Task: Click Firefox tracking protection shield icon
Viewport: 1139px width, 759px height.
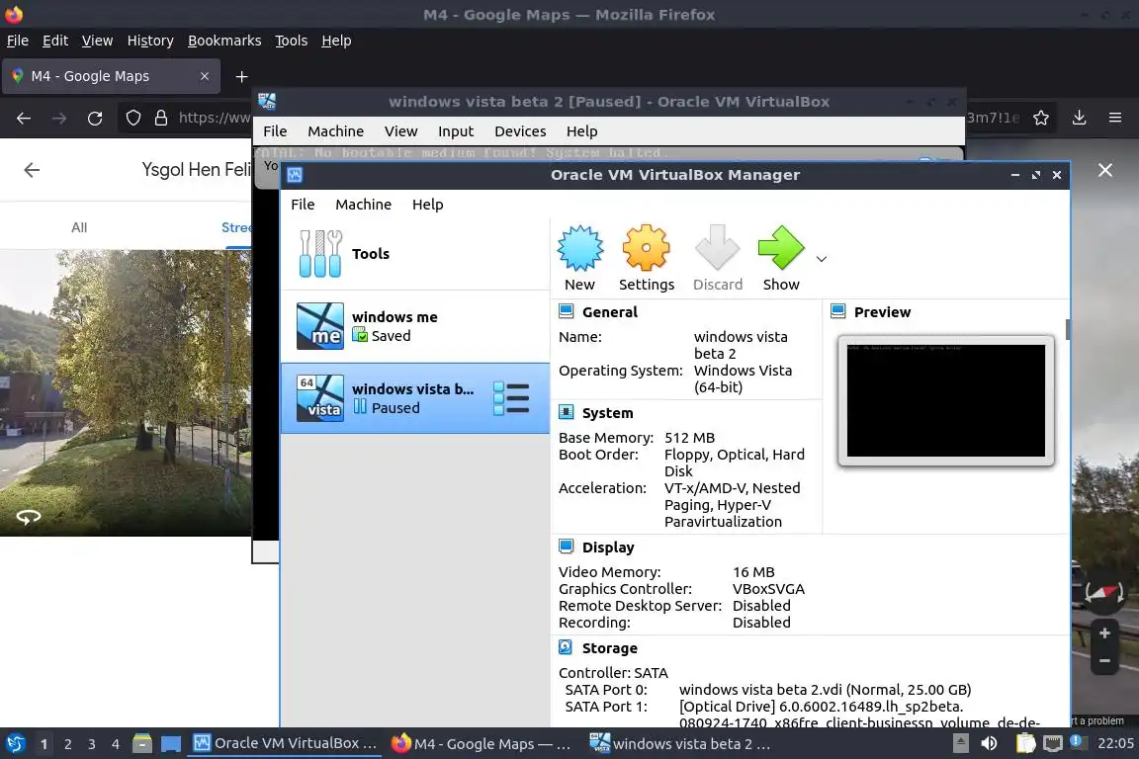Action: click(132, 118)
